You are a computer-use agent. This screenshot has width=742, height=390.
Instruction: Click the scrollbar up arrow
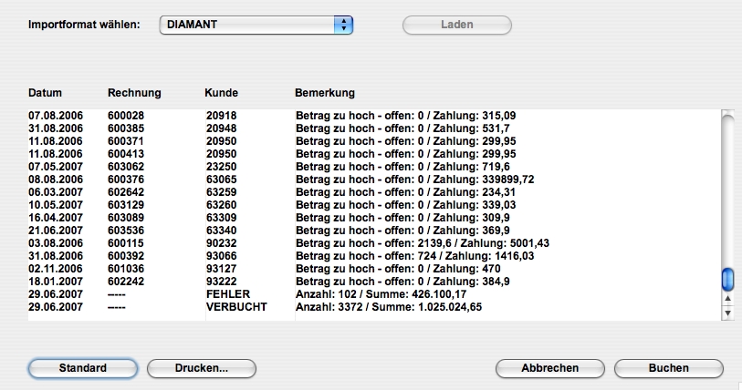click(x=727, y=299)
